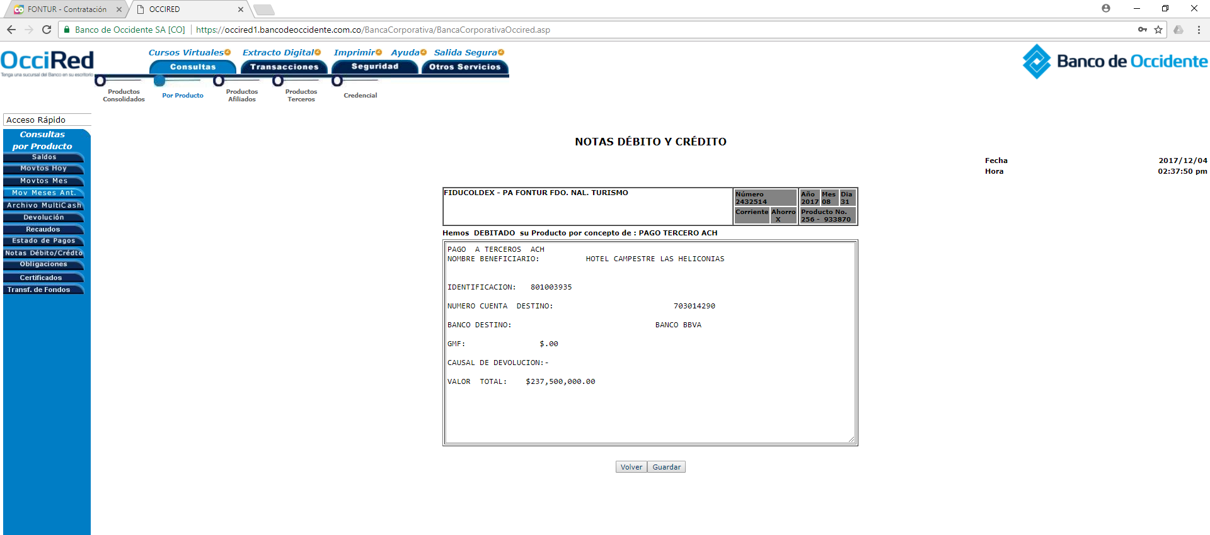Viewport: 1210px width, 535px height.
Task: Open the Seguridad menu tab
Action: [x=375, y=67]
